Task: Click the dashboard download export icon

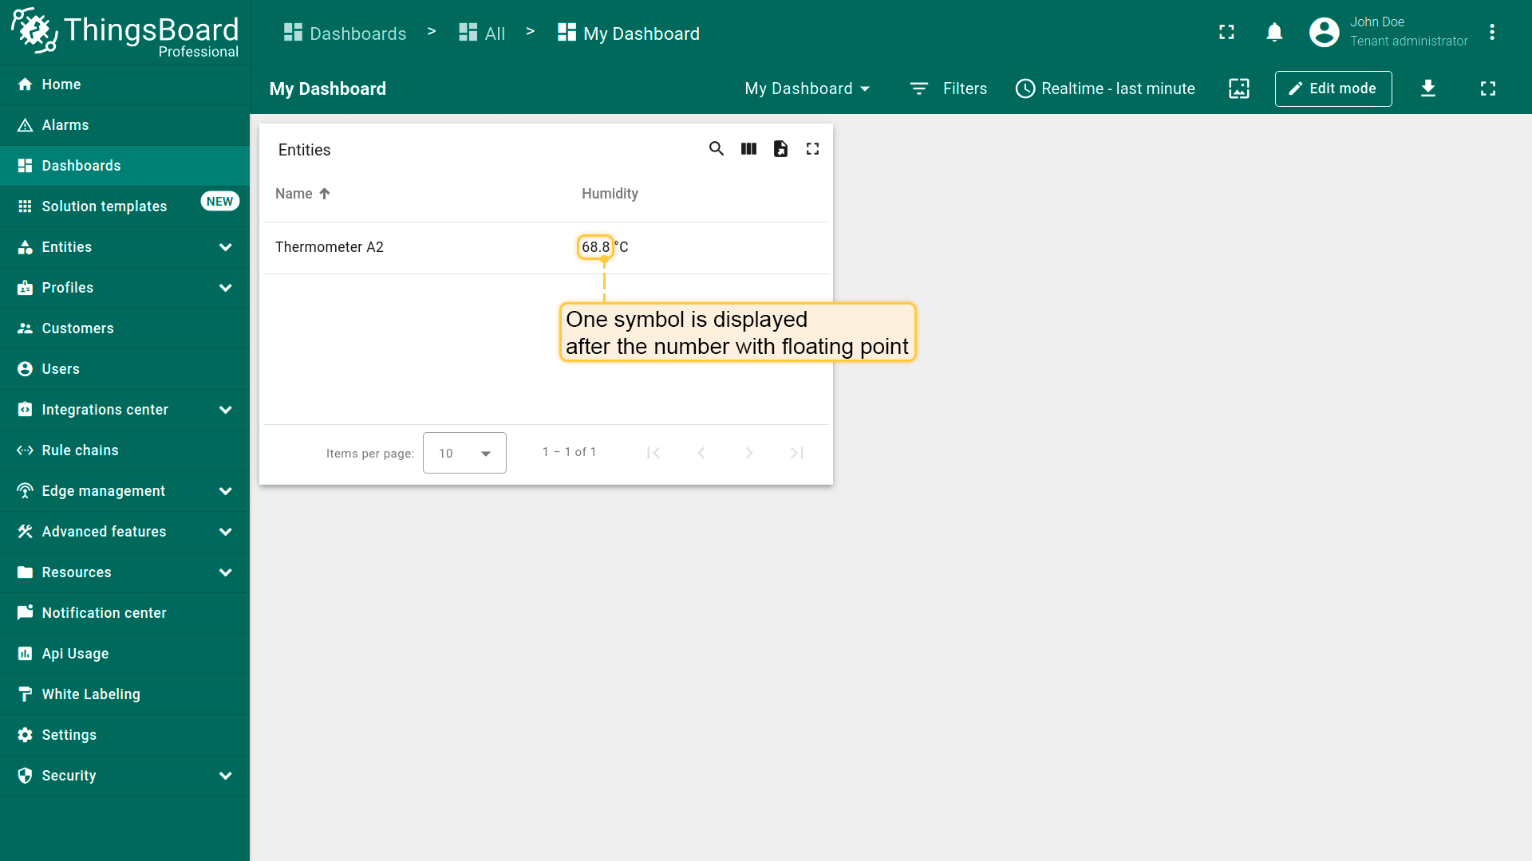Action: (1428, 88)
